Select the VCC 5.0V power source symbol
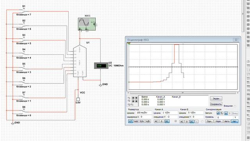 78,99
